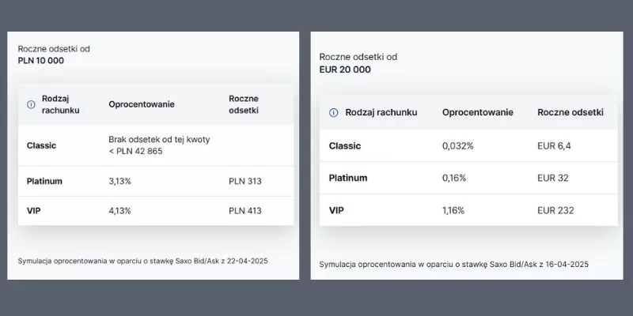Click the 3,13% Platinum rate
Screen dimensions: 633x316
coord(120,182)
